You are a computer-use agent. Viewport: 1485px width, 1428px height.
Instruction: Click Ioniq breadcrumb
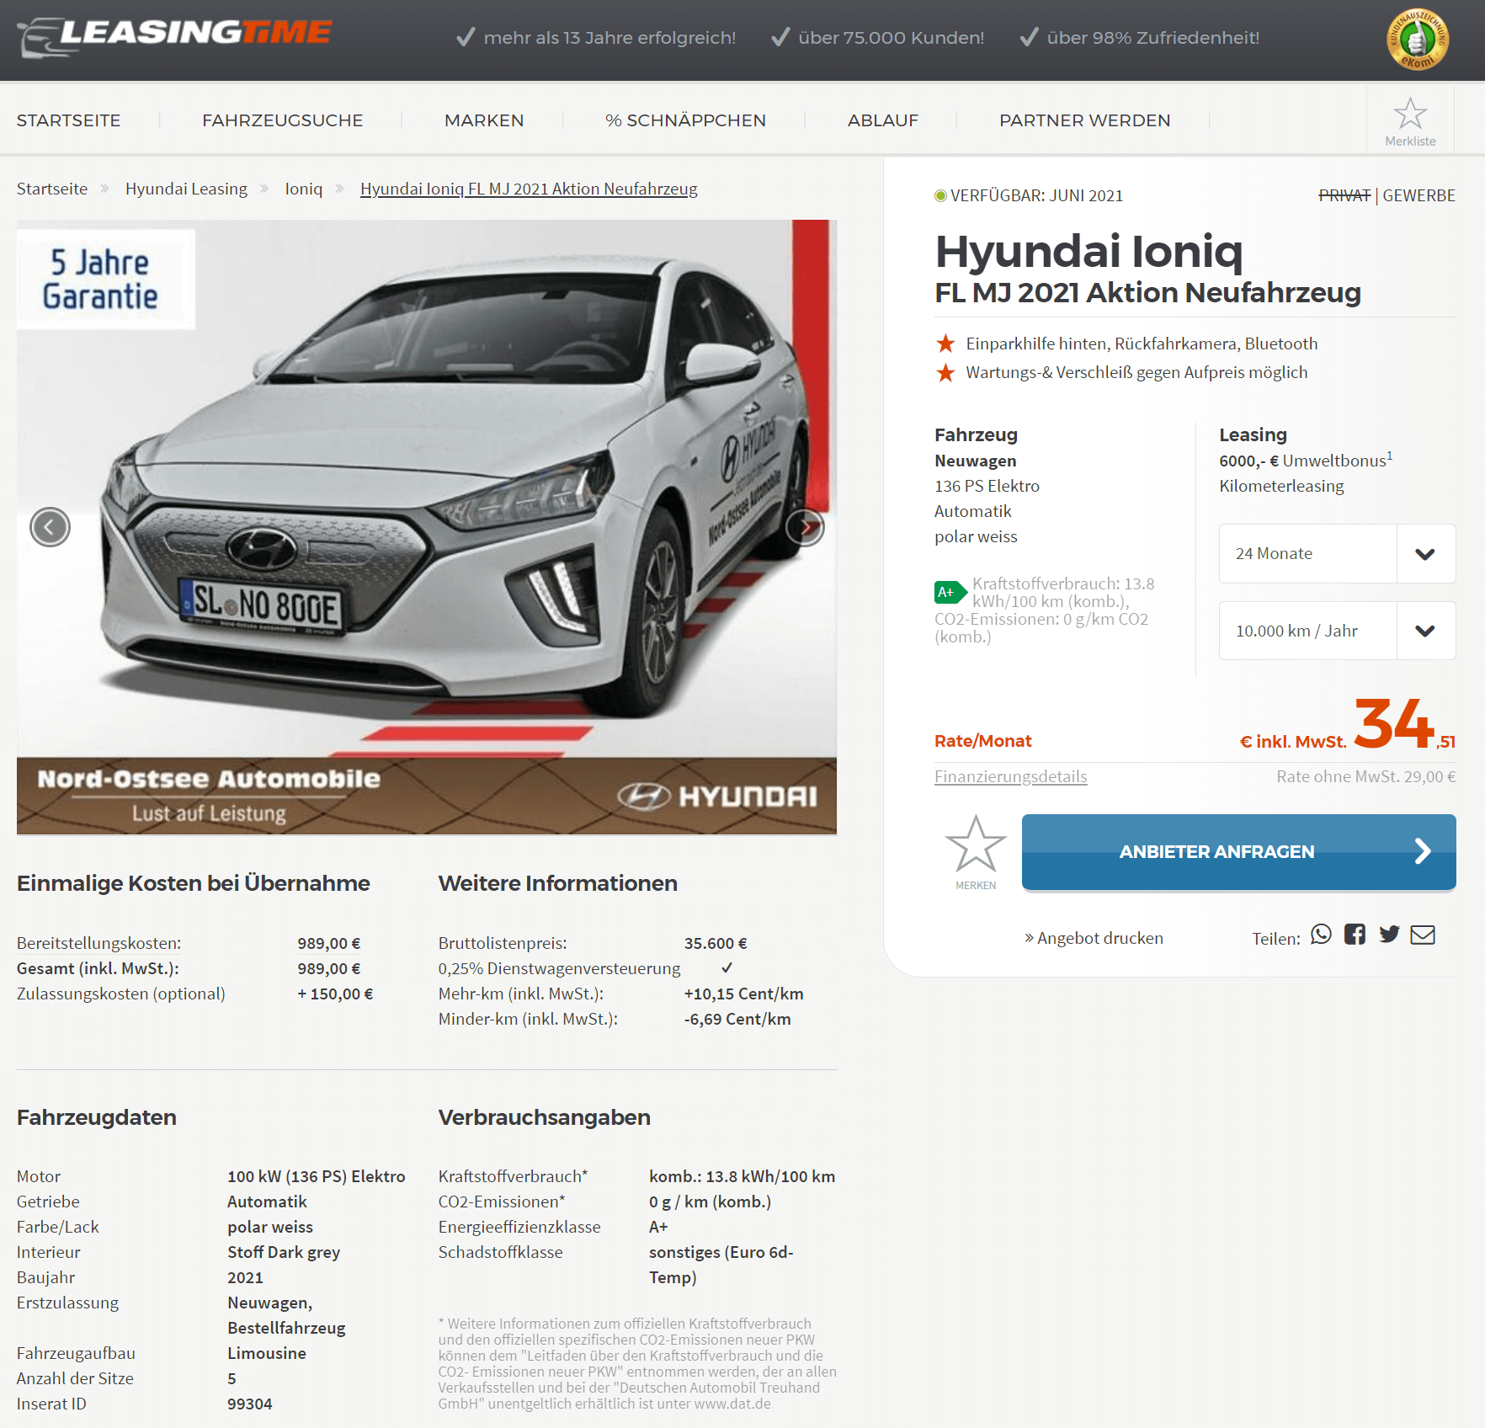[x=304, y=189]
